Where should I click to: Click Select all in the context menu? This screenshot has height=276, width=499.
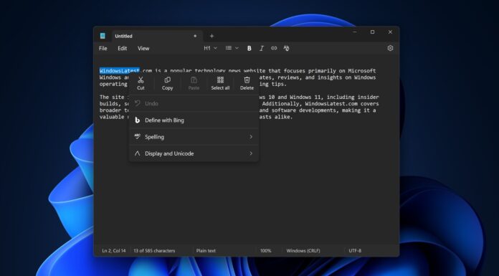[x=220, y=83]
